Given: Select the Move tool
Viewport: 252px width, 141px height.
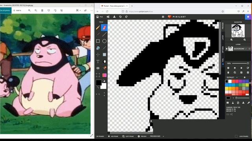Looking at the screenshot, I should (98, 55).
